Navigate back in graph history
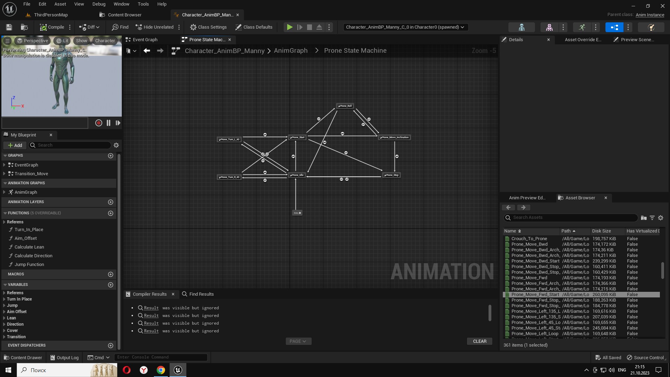This screenshot has height=377, width=670. (x=147, y=51)
